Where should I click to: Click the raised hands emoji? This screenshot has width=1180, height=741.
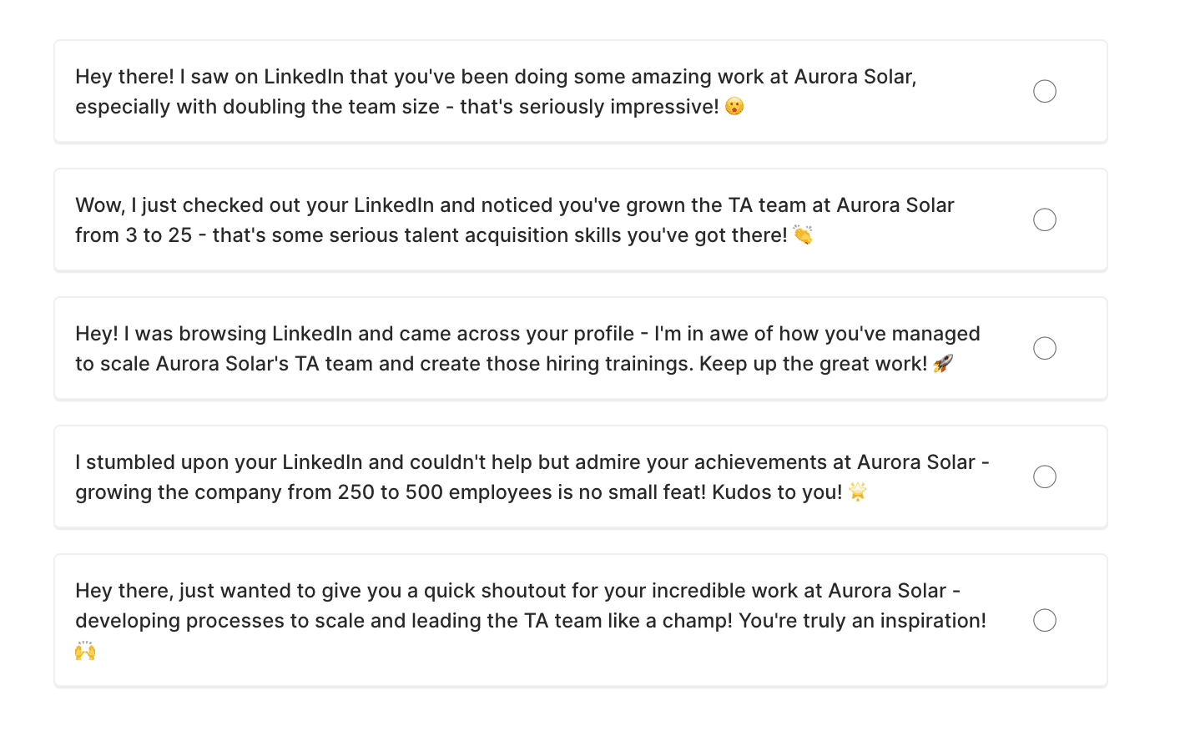point(85,651)
